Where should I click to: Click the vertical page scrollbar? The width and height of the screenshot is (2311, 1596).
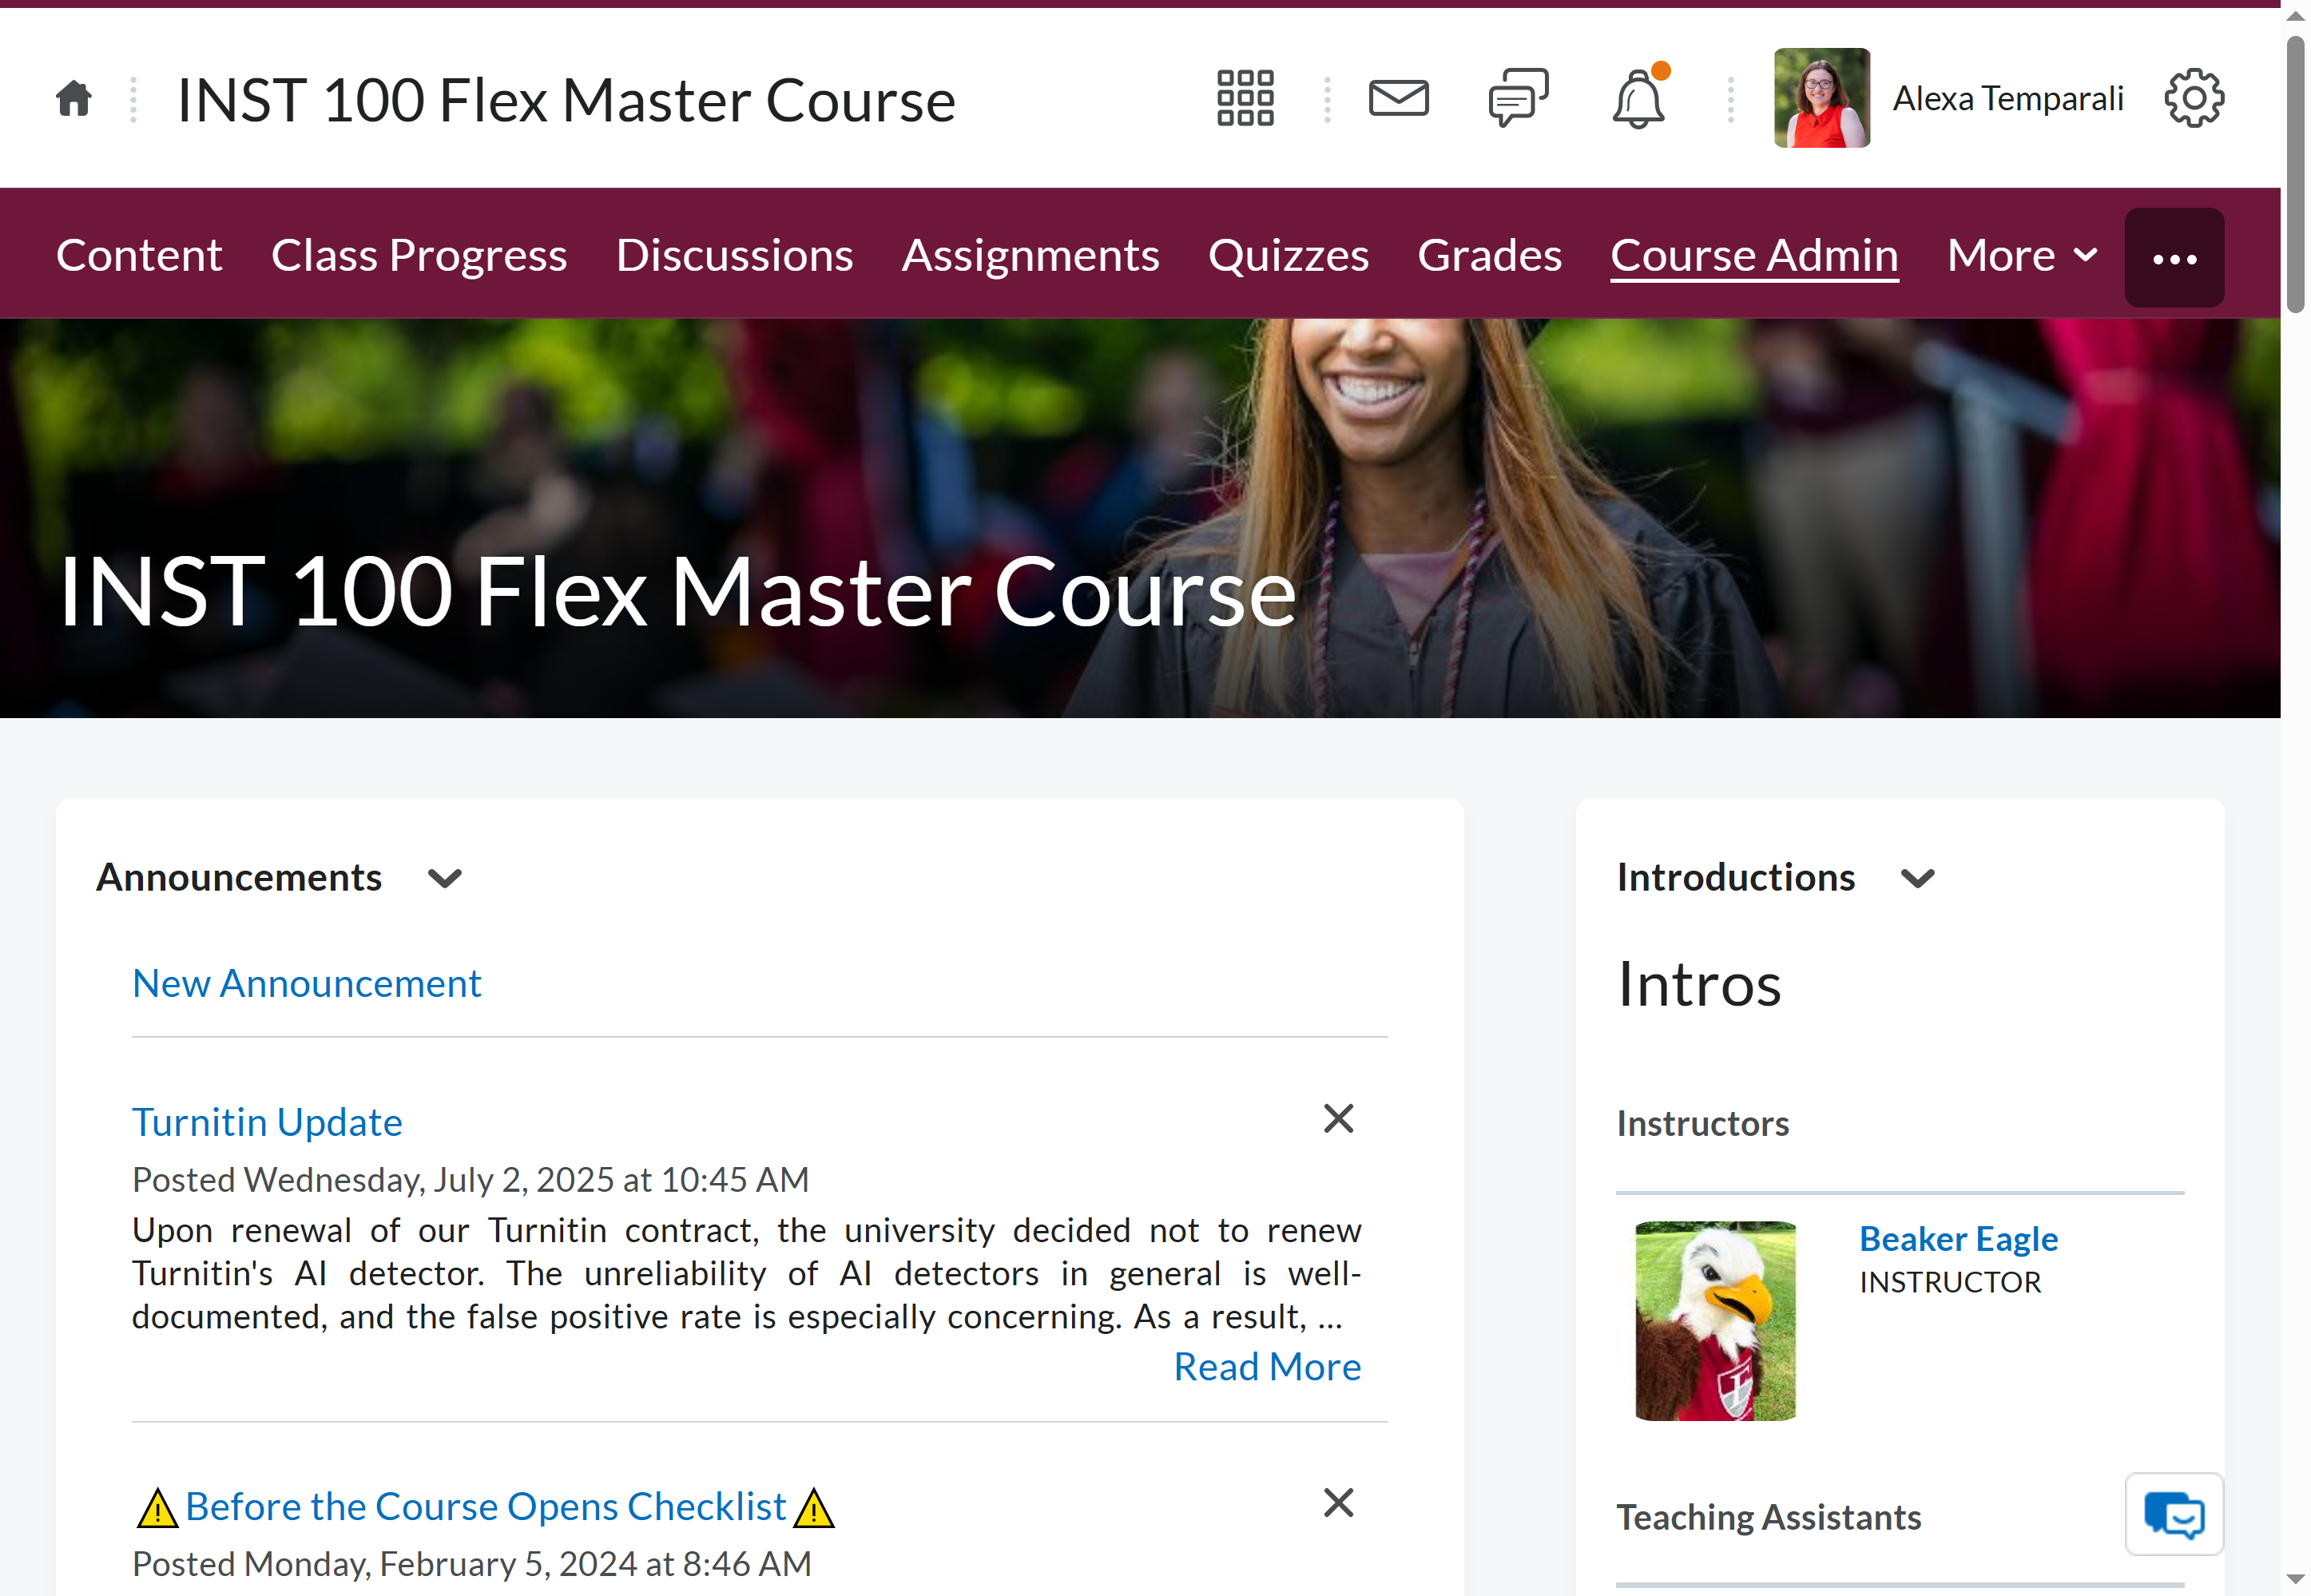pyautogui.click(x=2295, y=175)
